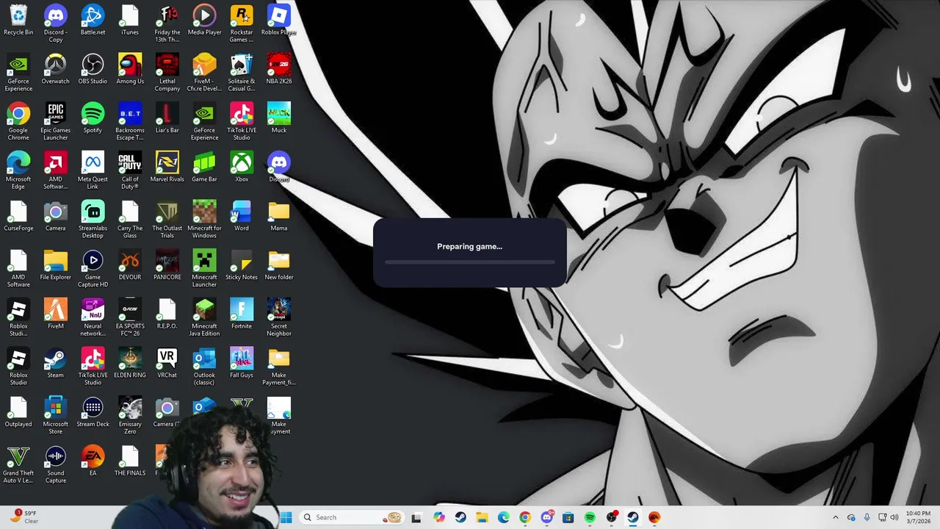Select the Epic Games Launcher icon
The image size is (940, 529).
(55, 122)
